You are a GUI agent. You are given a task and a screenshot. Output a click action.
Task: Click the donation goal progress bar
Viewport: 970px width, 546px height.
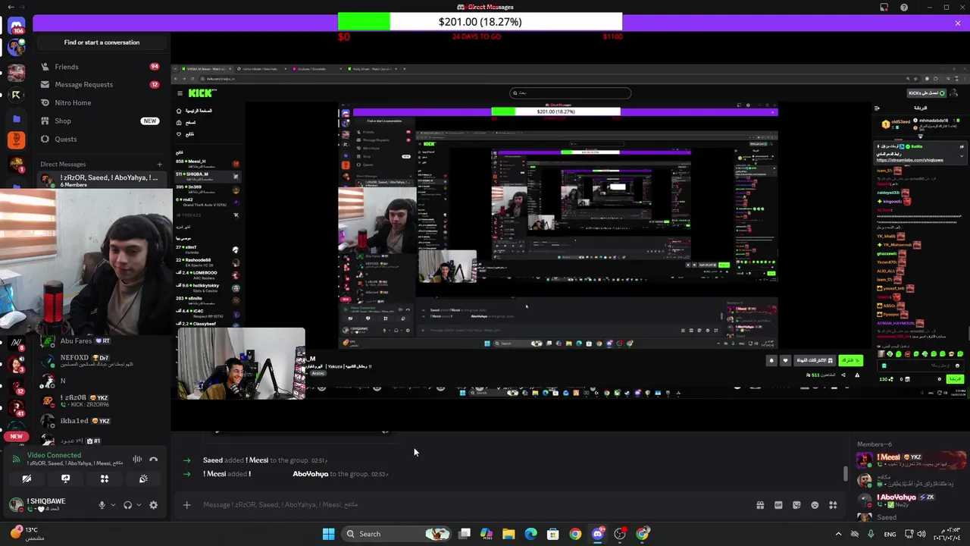point(480,22)
